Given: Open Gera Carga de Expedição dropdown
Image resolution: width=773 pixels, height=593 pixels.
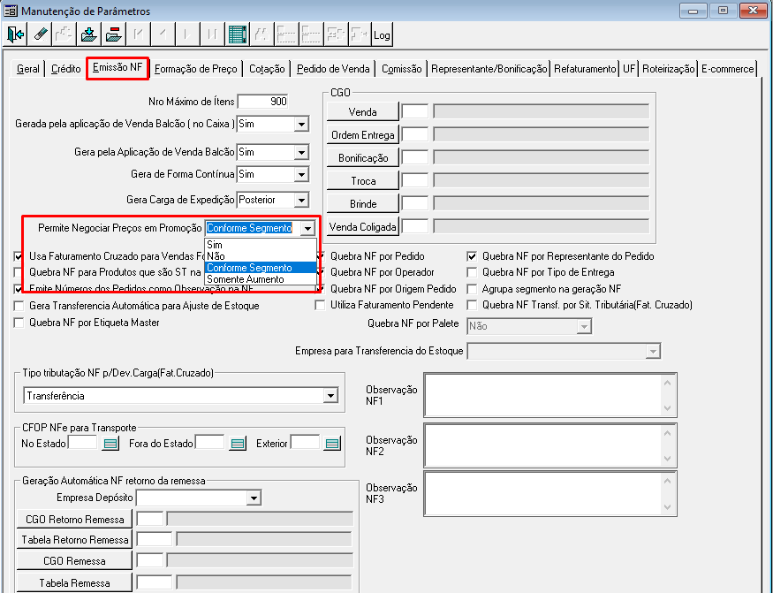Looking at the screenshot, I should click(x=302, y=200).
